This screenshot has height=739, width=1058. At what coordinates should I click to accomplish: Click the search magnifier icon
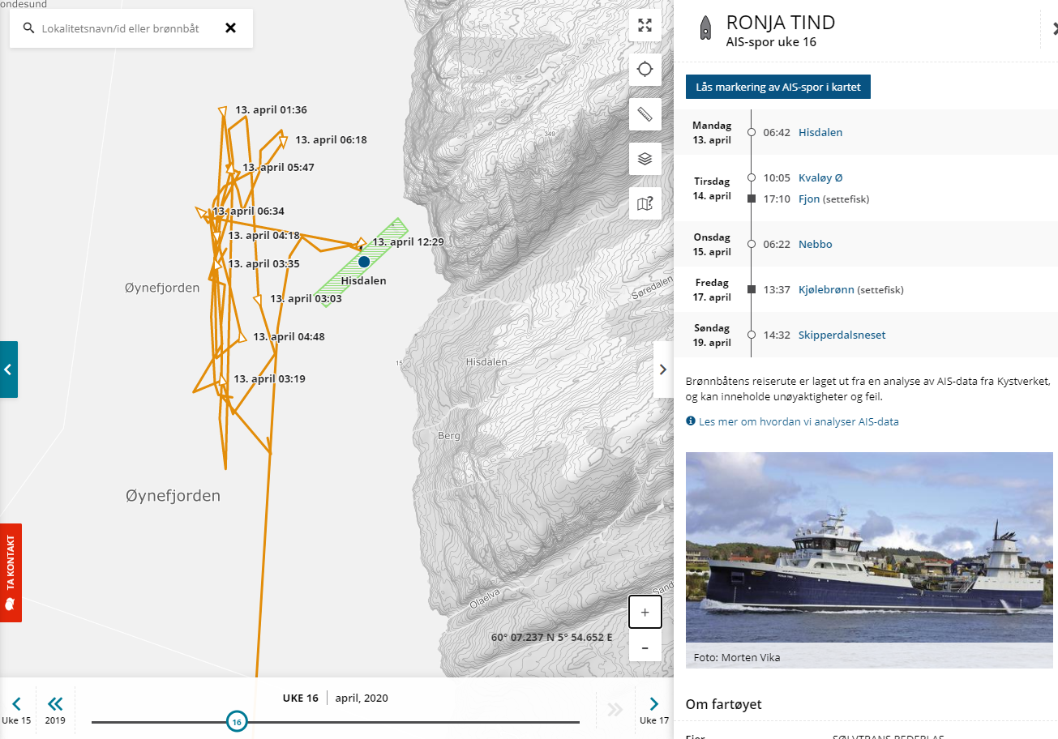pyautogui.click(x=28, y=28)
